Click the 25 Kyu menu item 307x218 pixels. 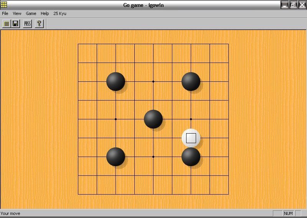tap(60, 13)
